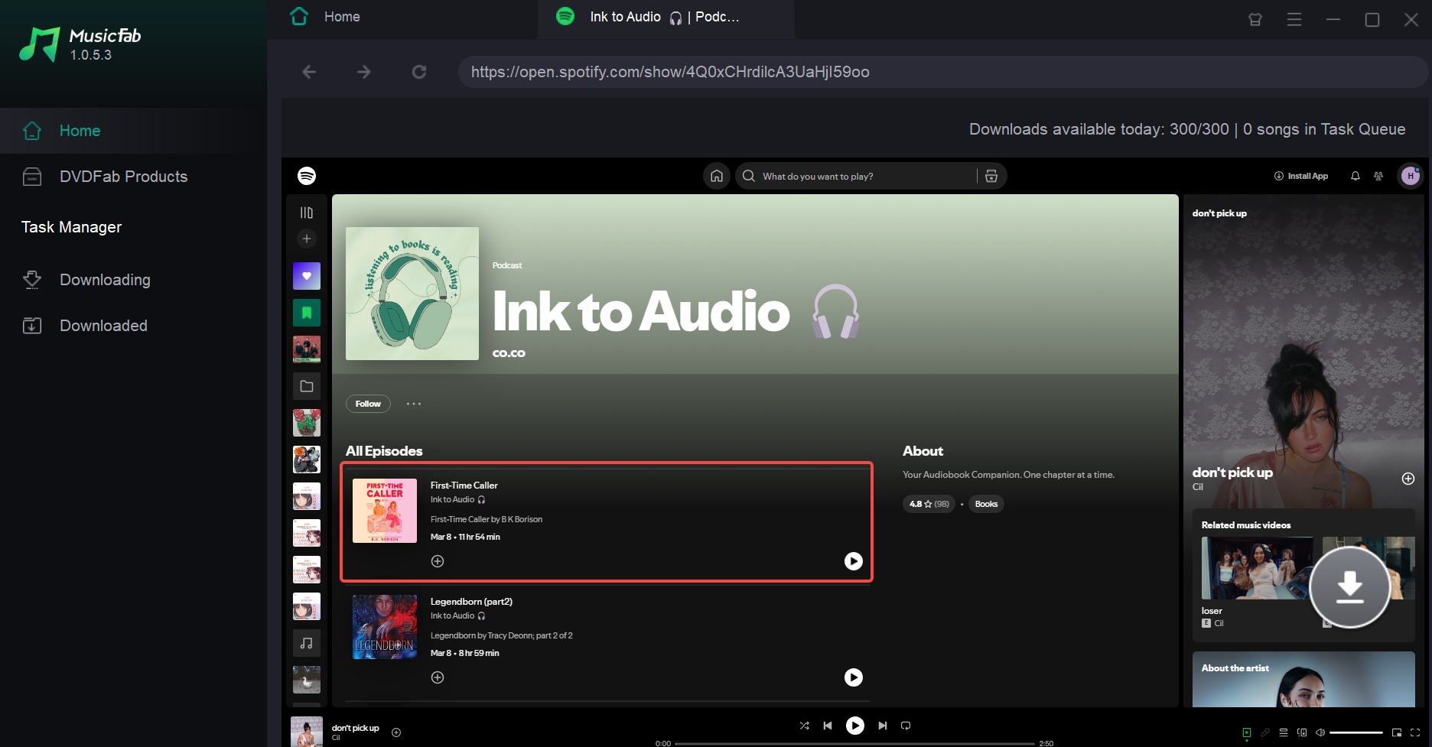Open MusicFab skin/theme icon in title bar
Viewport: 1432px width, 747px height.
pos(1255,20)
